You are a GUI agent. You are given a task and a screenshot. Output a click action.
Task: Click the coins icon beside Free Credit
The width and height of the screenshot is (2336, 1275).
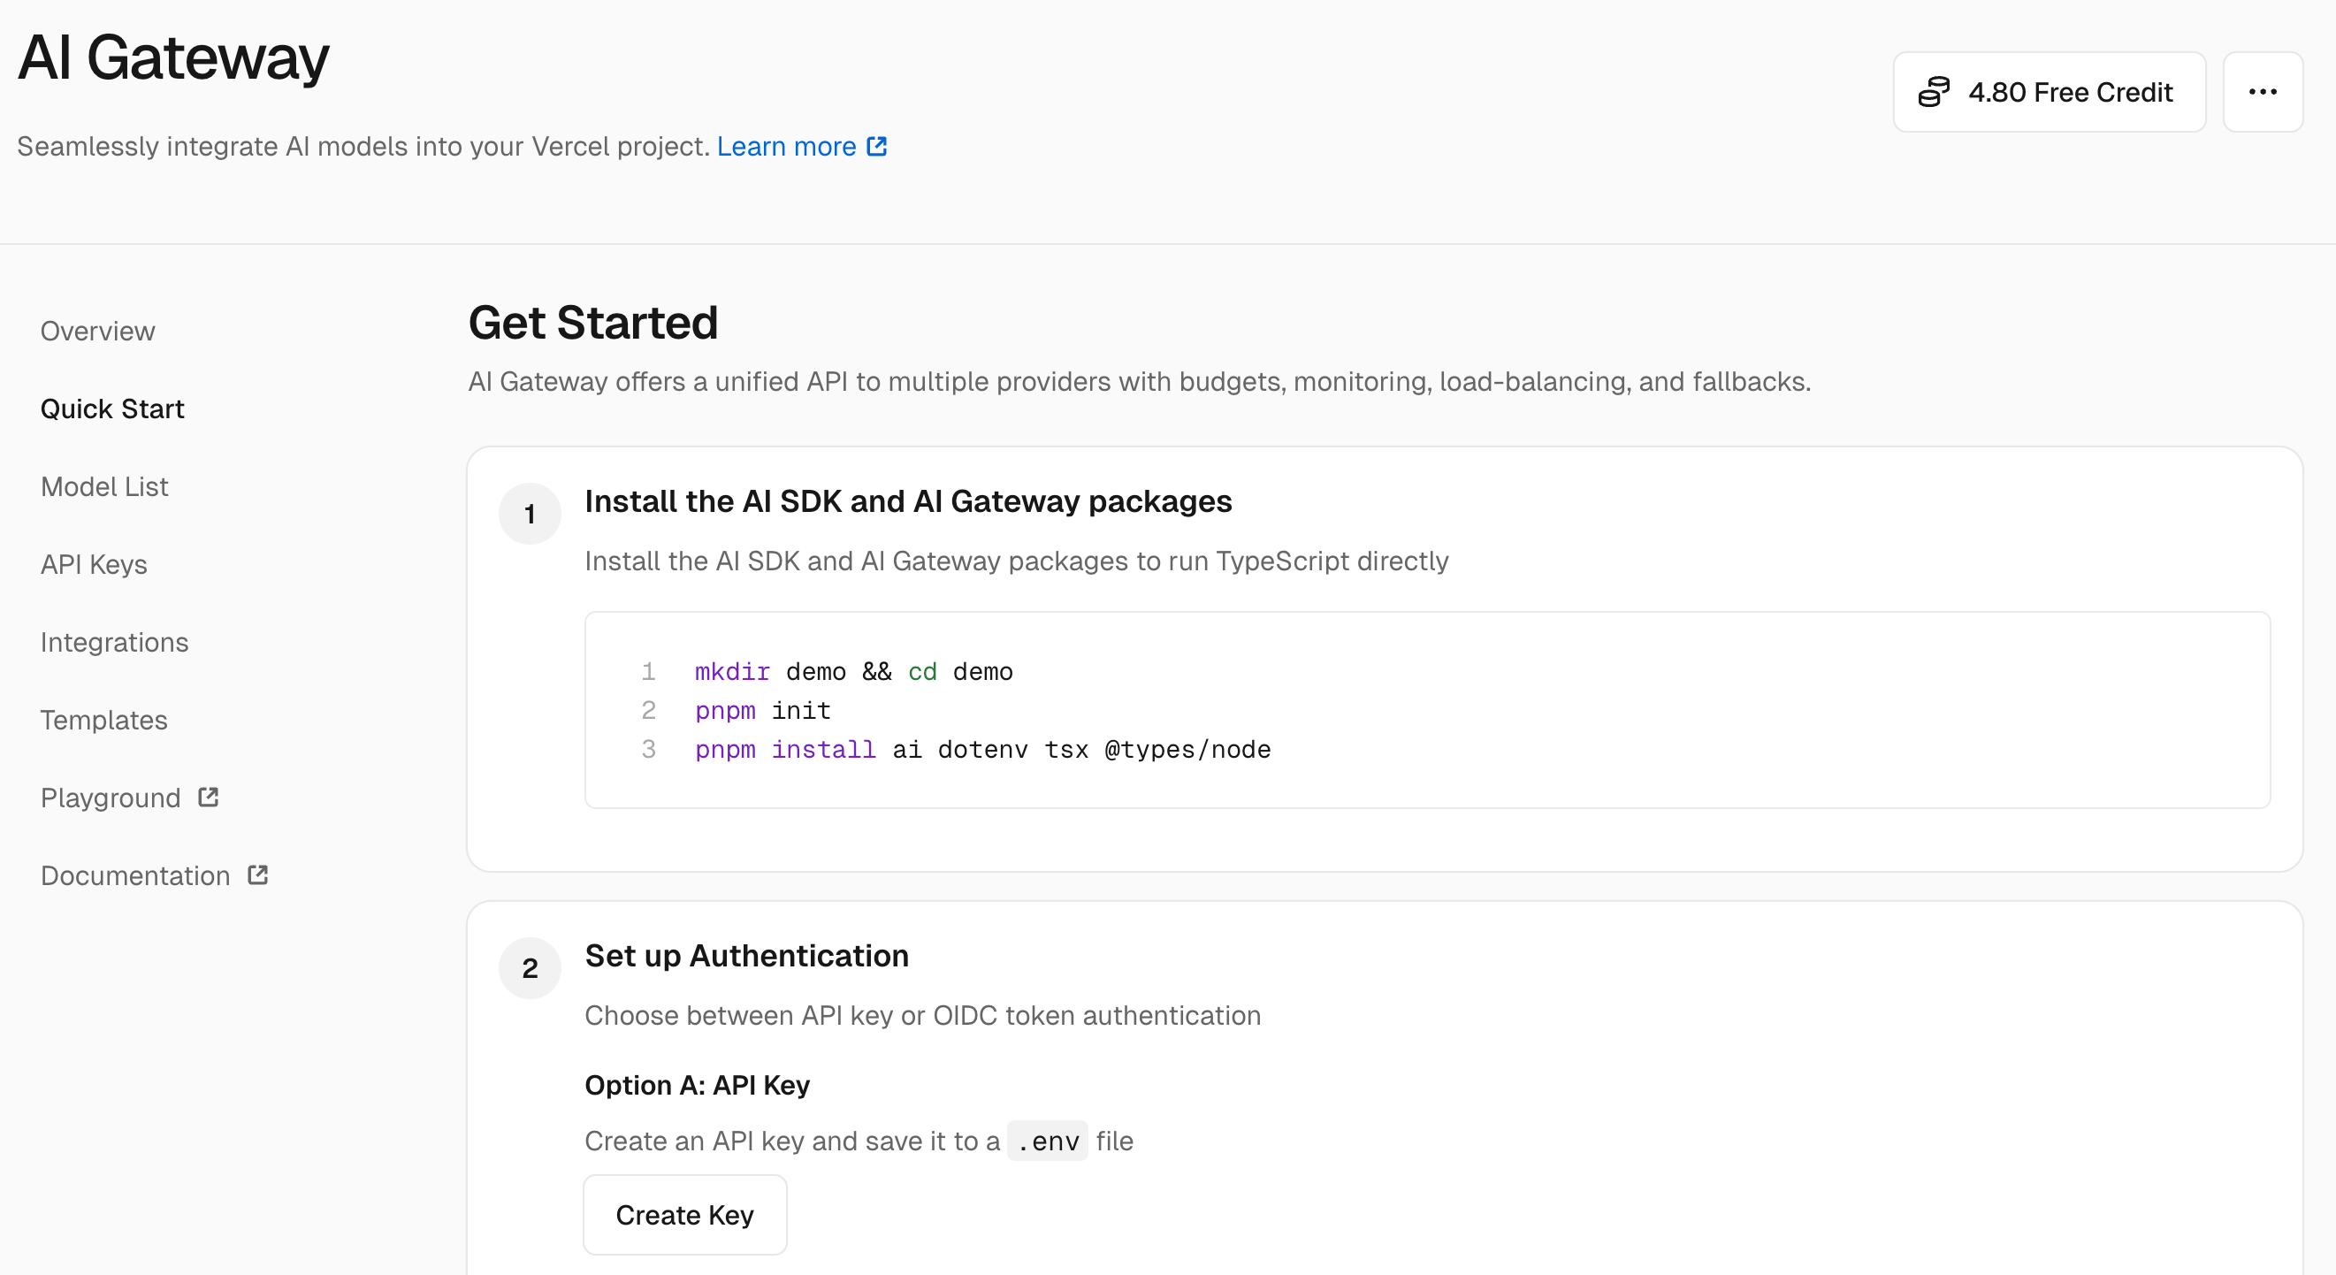(1934, 93)
